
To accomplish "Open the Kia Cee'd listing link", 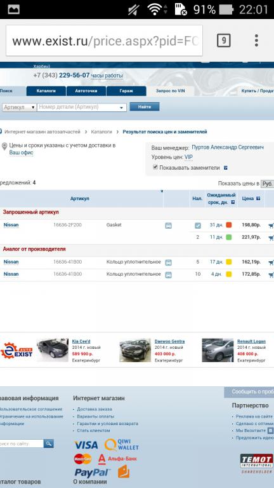I will (81, 341).
